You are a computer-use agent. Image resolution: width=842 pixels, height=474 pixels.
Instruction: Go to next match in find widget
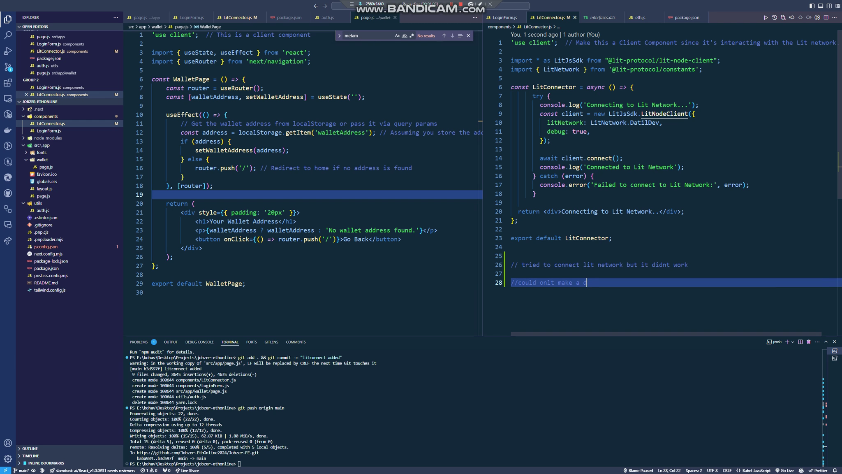click(452, 36)
